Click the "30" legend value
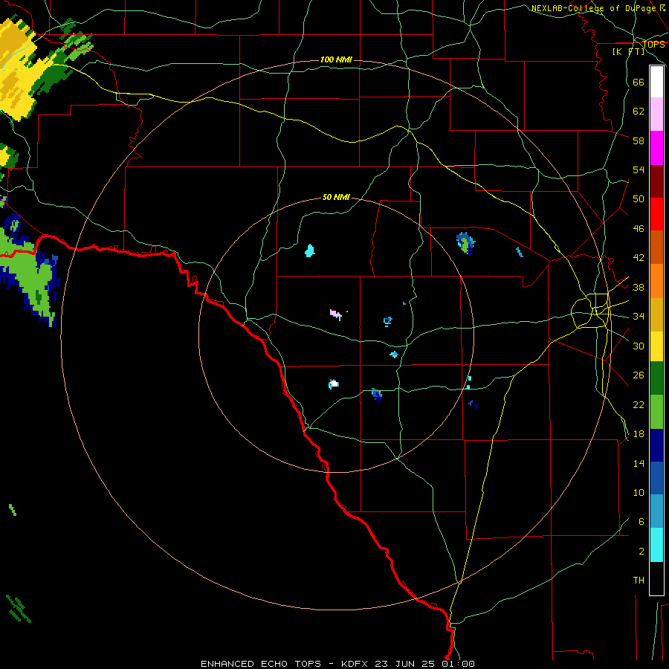Viewport: 669px width, 669px height. point(639,346)
